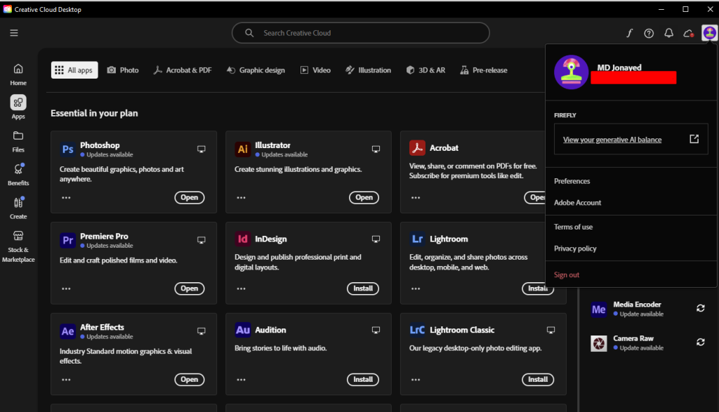Image resolution: width=719 pixels, height=412 pixels.
Task: Open After Effects more actions menu
Action: (x=66, y=380)
